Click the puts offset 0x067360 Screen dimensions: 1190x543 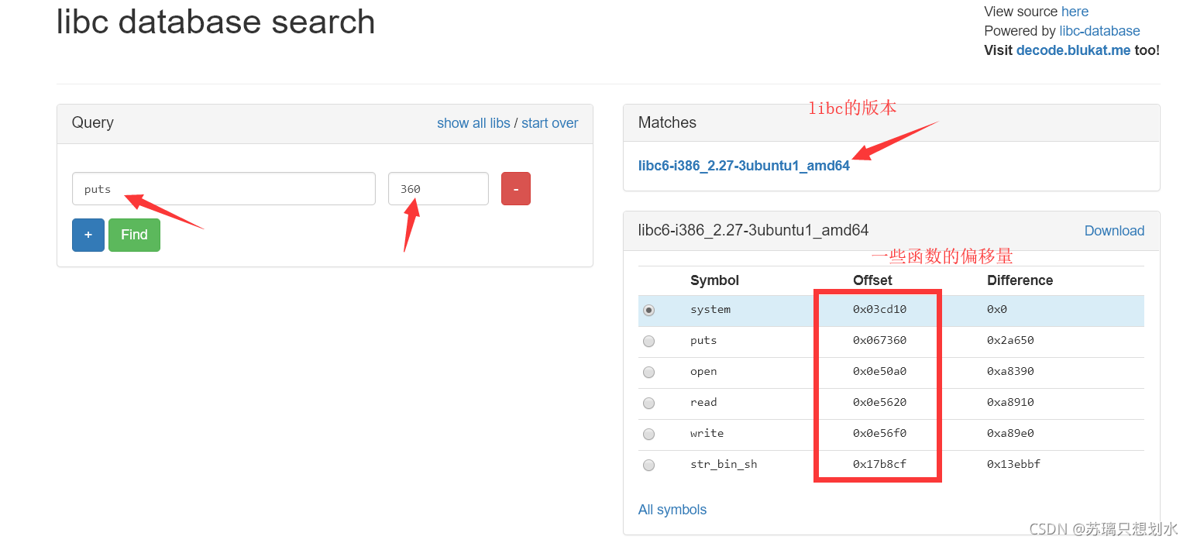point(879,340)
